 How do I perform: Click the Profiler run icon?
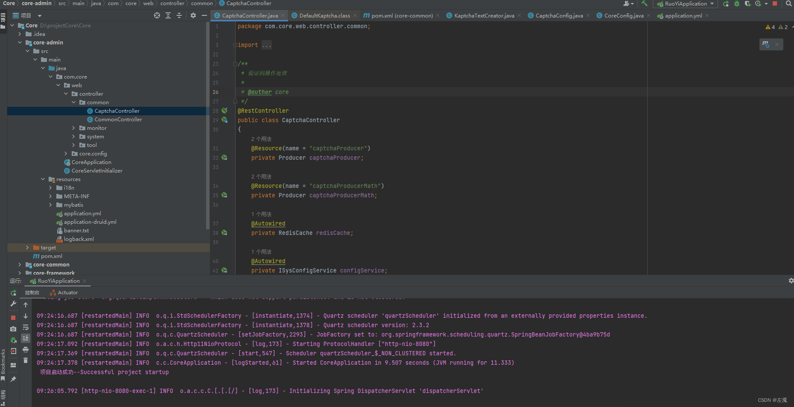click(x=758, y=3)
